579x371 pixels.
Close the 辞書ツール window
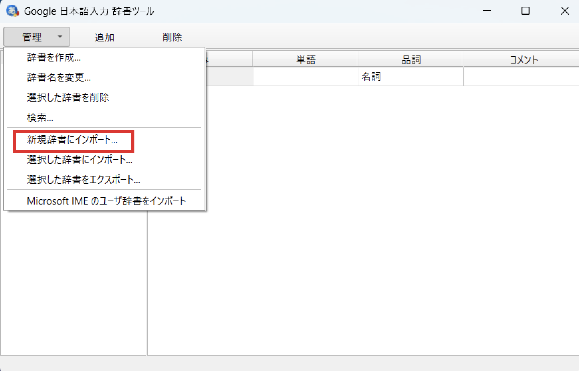point(565,11)
